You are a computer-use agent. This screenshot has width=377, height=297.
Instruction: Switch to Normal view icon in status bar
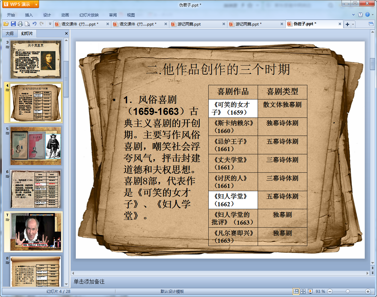[x=296, y=292]
